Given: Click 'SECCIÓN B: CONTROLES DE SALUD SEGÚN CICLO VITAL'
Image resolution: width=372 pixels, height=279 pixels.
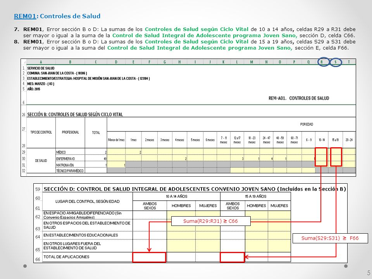Looking at the screenshot, I should tap(75, 114).
